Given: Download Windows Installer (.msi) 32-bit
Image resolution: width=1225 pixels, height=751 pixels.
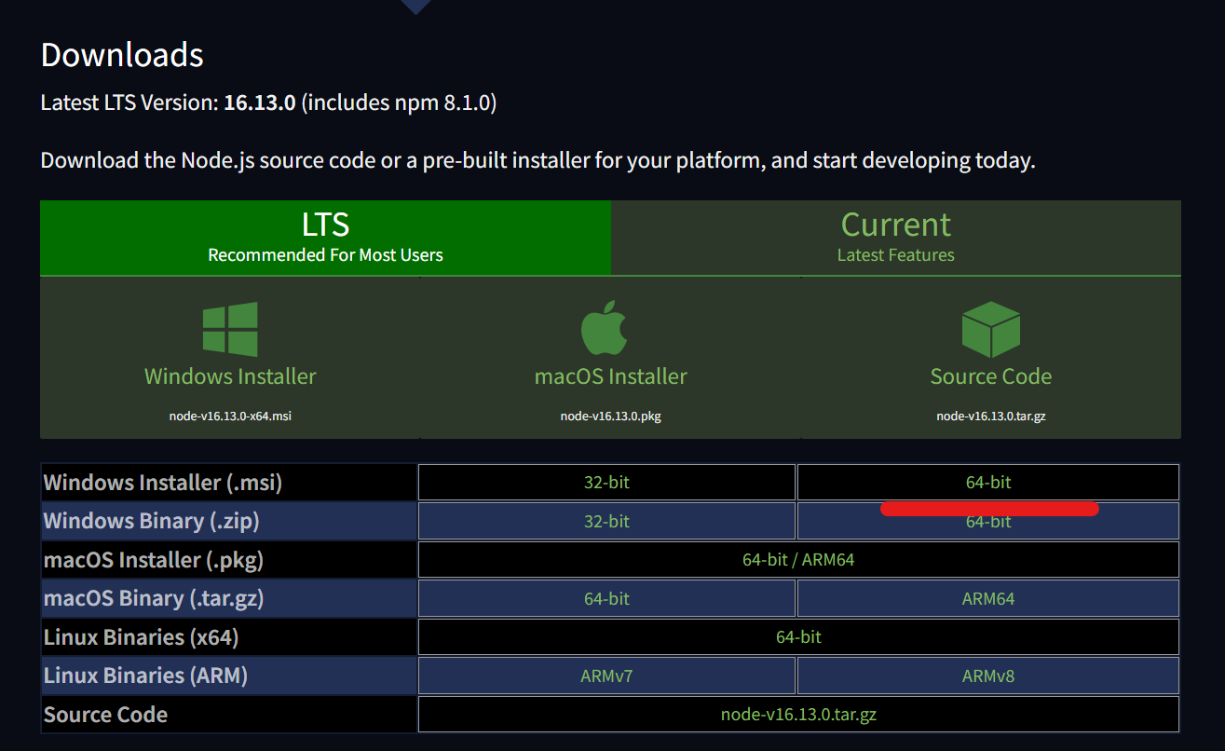Looking at the screenshot, I should (606, 483).
